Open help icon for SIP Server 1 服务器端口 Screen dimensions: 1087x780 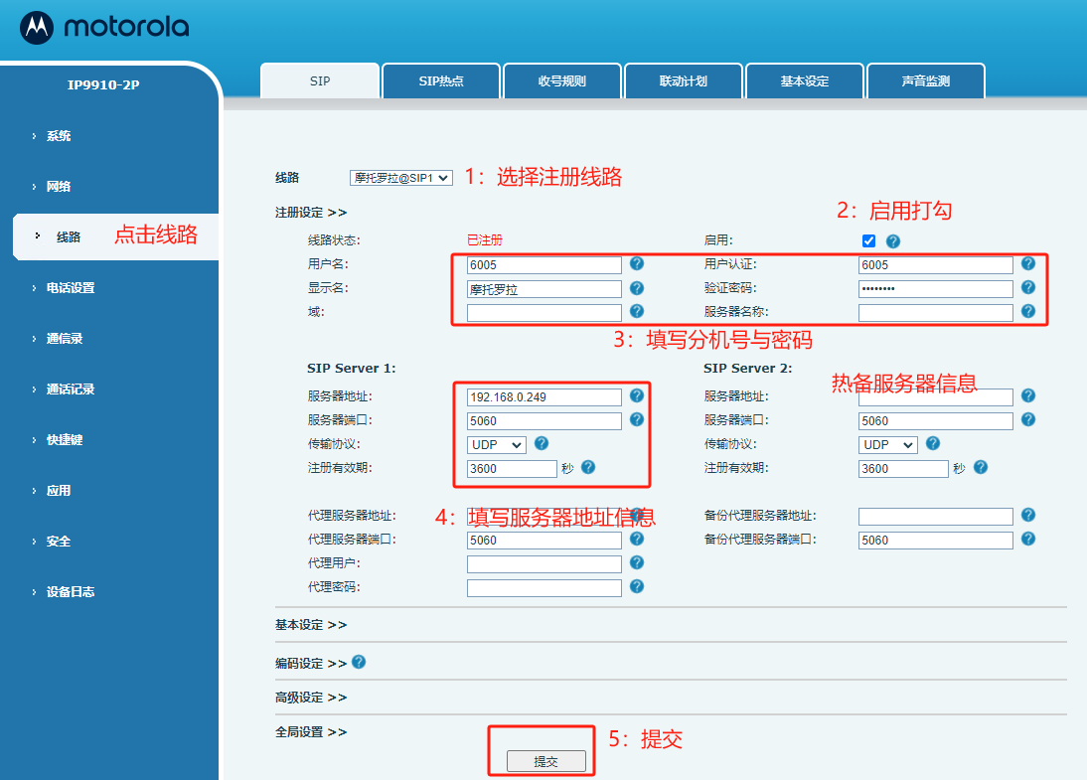click(636, 419)
